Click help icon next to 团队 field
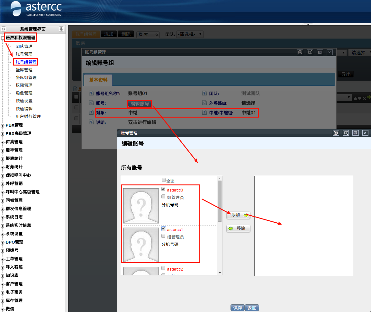371x312 pixels. [x=204, y=93]
